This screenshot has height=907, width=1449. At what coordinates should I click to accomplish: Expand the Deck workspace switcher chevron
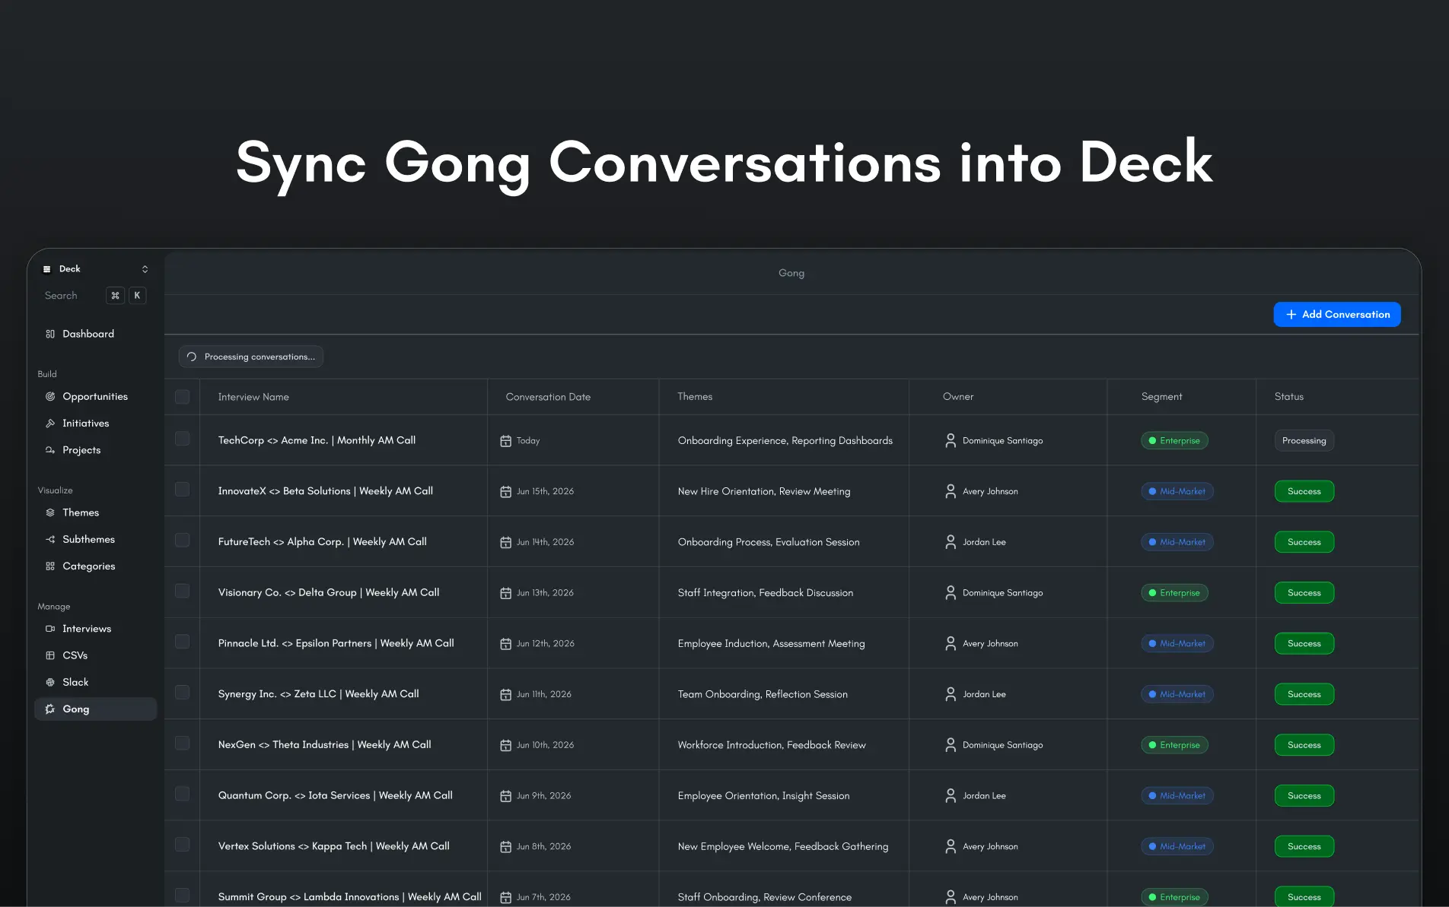[145, 269]
